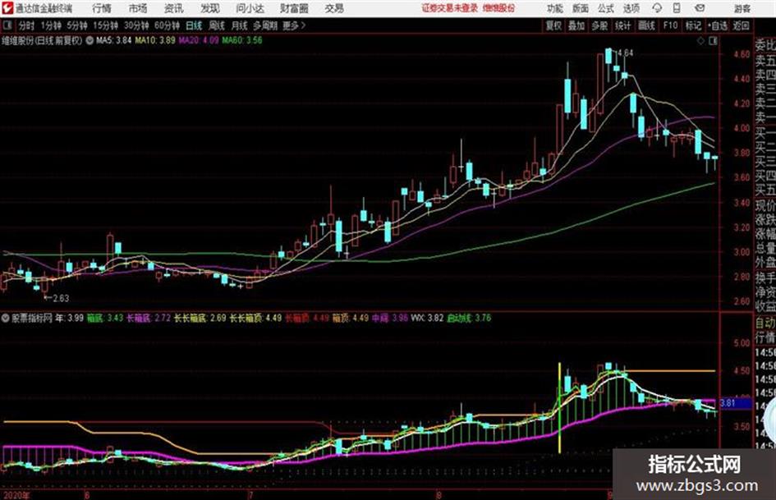Viewport: 776px width, 500px height.
Task: Click the 统计 statistics button
Action: [x=623, y=25]
